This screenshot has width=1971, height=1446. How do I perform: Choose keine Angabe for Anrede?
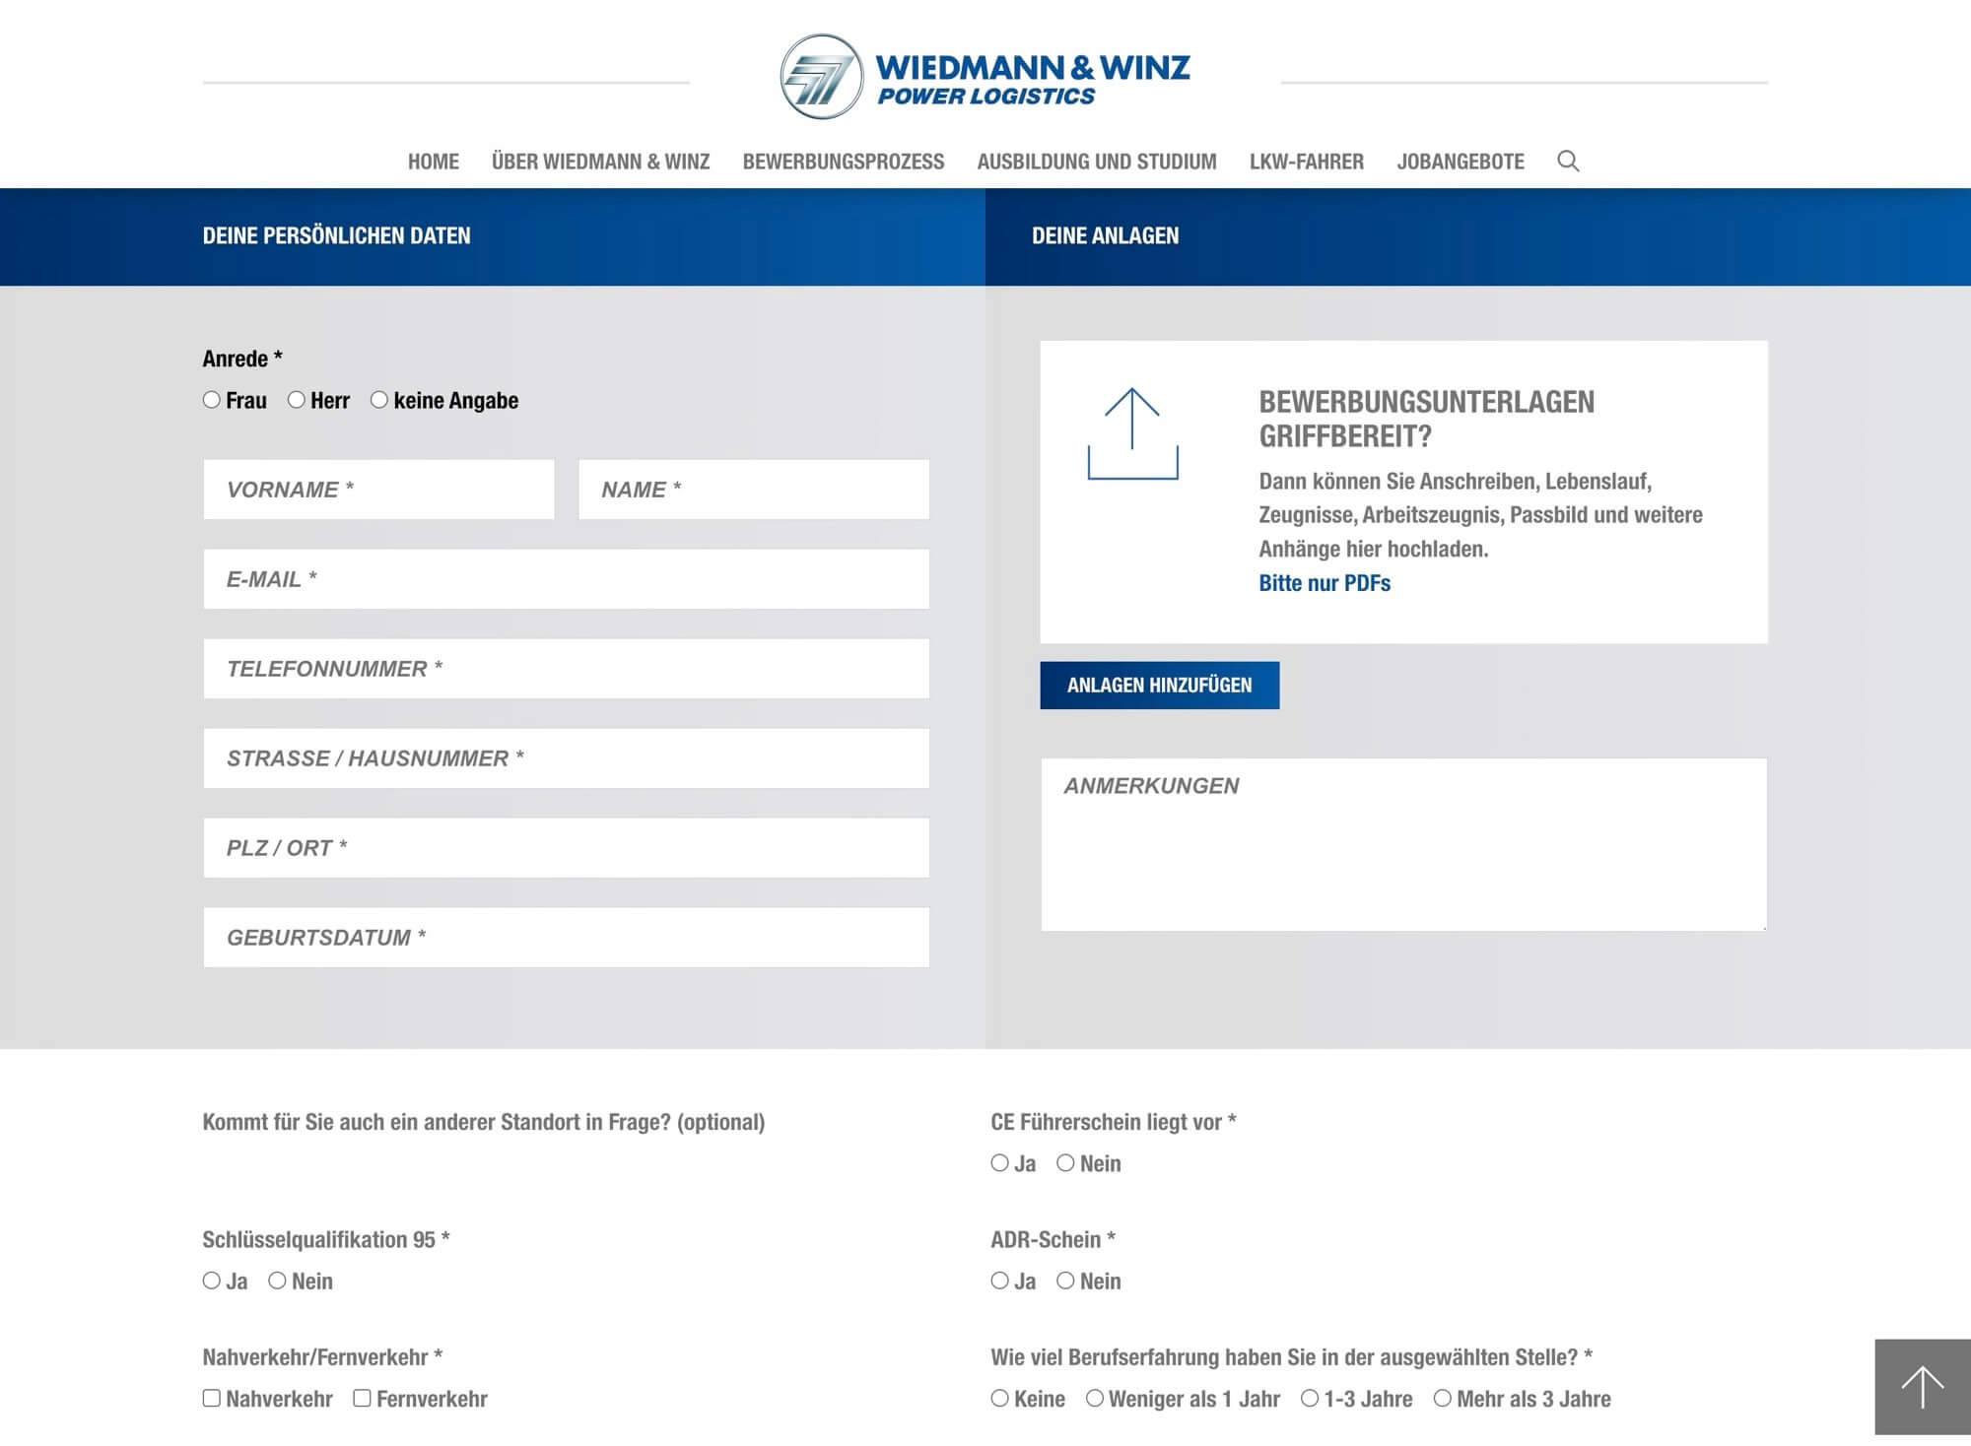tap(379, 400)
